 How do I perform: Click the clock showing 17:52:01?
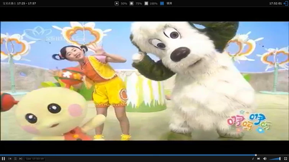276,3
